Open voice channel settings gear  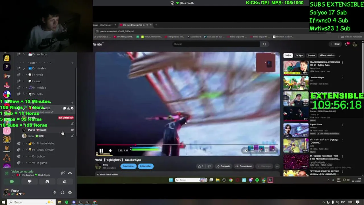click(x=72, y=108)
